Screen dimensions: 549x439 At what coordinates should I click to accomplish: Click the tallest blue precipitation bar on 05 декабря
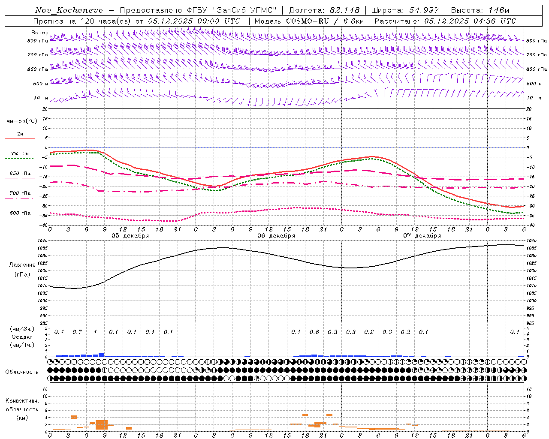[102, 355]
